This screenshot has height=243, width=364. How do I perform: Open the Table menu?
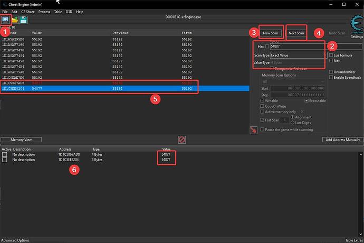coord(58,12)
